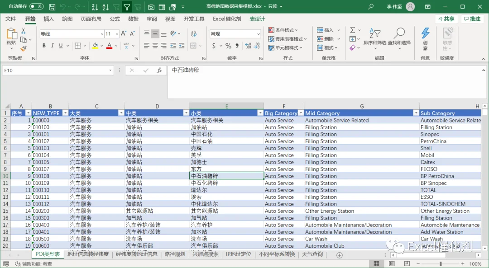Image resolution: width=489 pixels, height=268 pixels.
Task: Open the Name Box dropdown arrow
Action: coord(110,71)
